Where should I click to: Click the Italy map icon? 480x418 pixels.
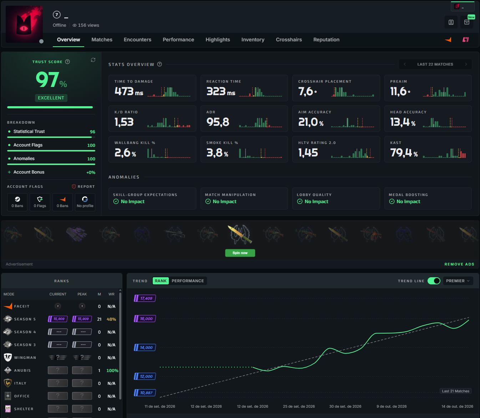[8, 383]
